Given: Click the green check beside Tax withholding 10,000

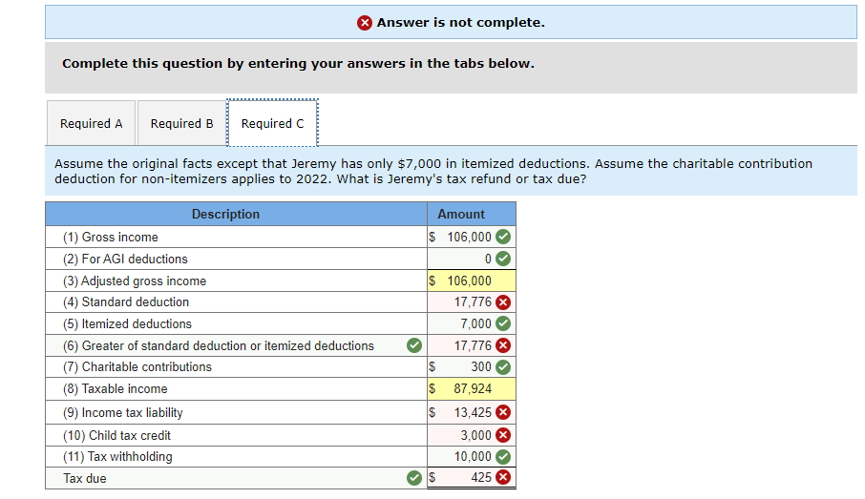Looking at the screenshot, I should coord(502,457).
